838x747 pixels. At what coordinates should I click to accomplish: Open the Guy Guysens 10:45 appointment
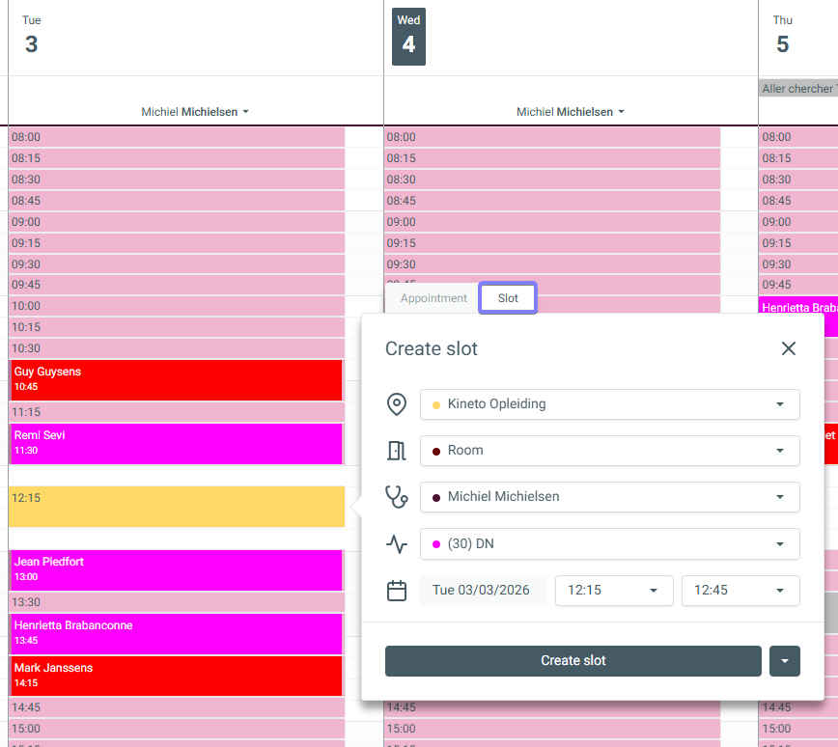(x=176, y=379)
